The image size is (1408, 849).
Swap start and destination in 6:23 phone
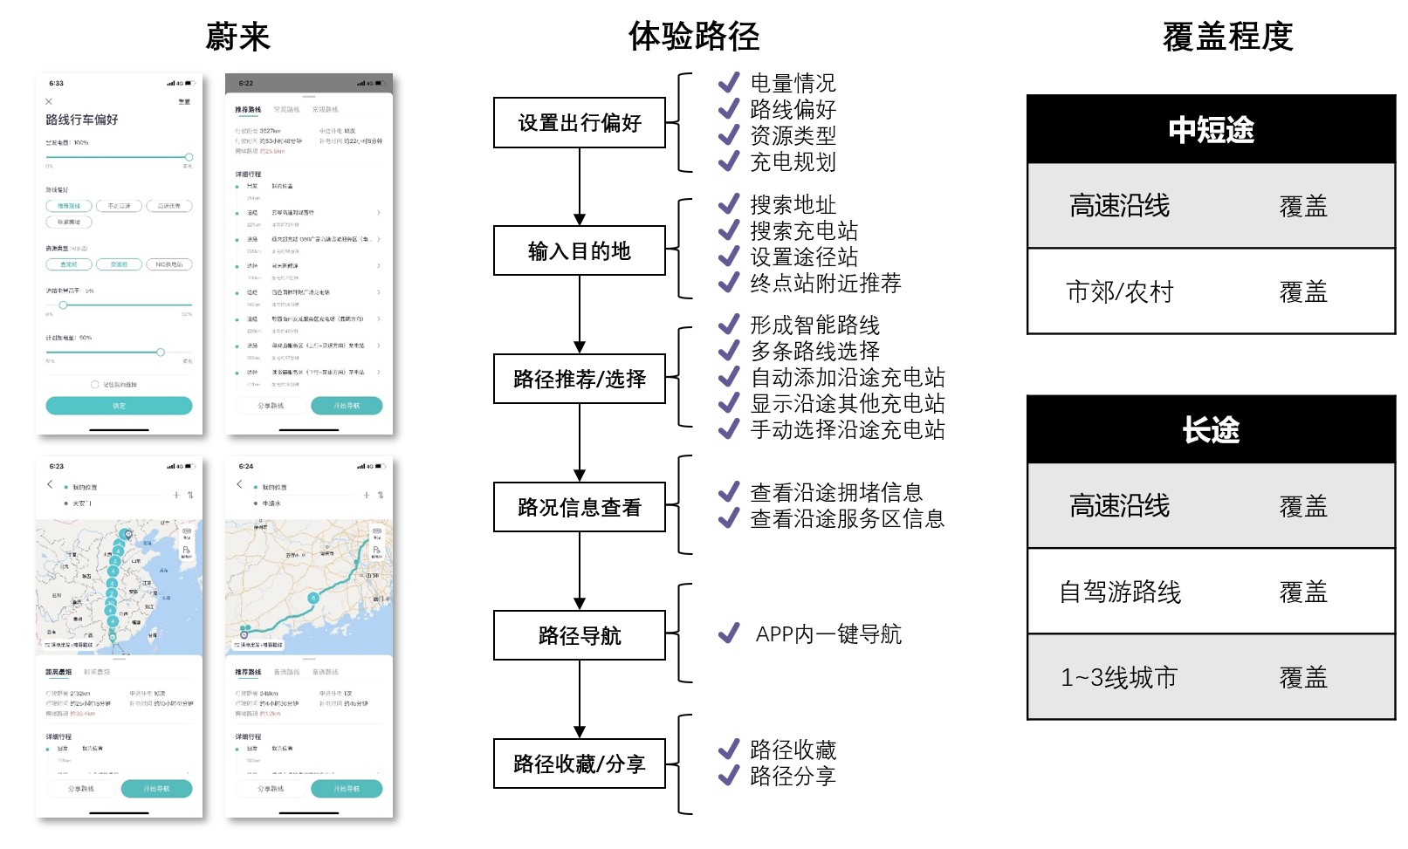(190, 495)
